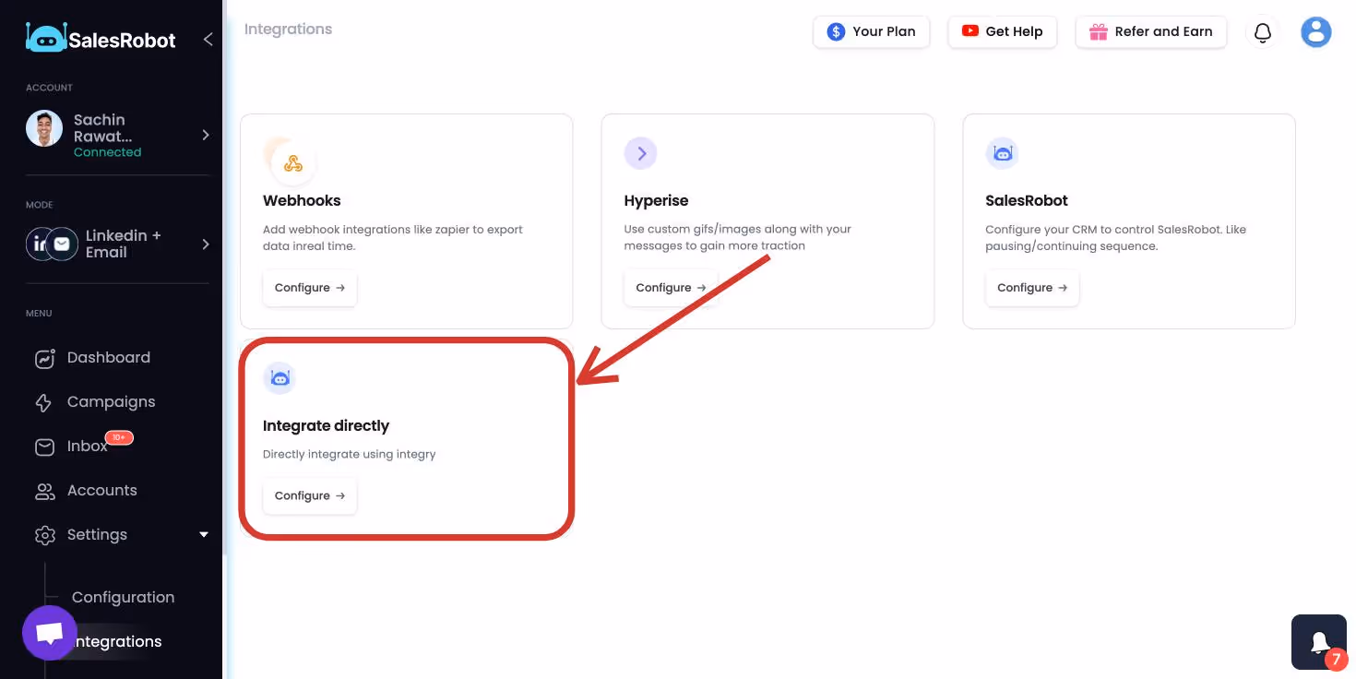Image resolution: width=1356 pixels, height=679 pixels.
Task: Collapse the left sidebar with the chevron
Action: [x=208, y=40]
